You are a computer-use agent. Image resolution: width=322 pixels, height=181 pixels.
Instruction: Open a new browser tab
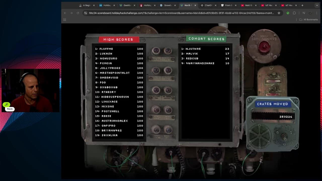point(302,5)
